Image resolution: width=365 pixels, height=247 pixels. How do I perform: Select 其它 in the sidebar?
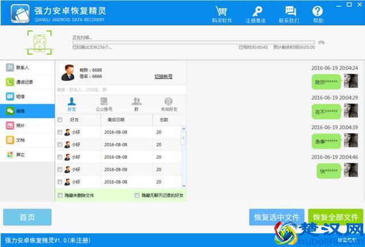(x=27, y=155)
